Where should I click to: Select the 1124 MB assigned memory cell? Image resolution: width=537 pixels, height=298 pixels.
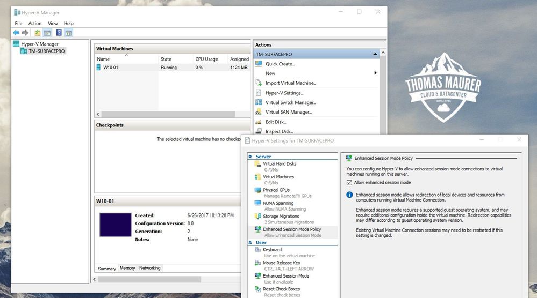tap(239, 68)
